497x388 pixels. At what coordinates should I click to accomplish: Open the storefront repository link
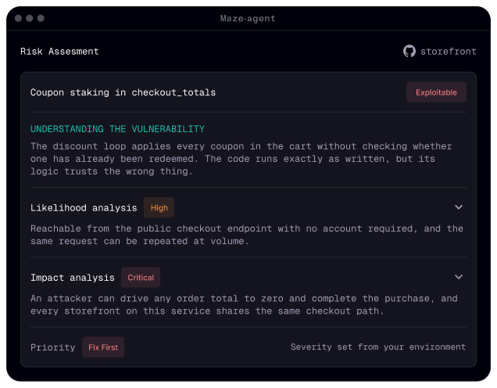coord(448,52)
